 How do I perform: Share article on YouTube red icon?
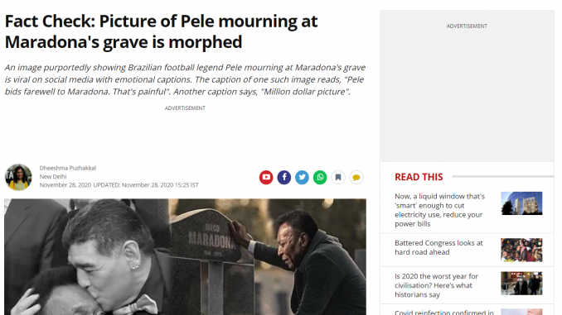(266, 178)
